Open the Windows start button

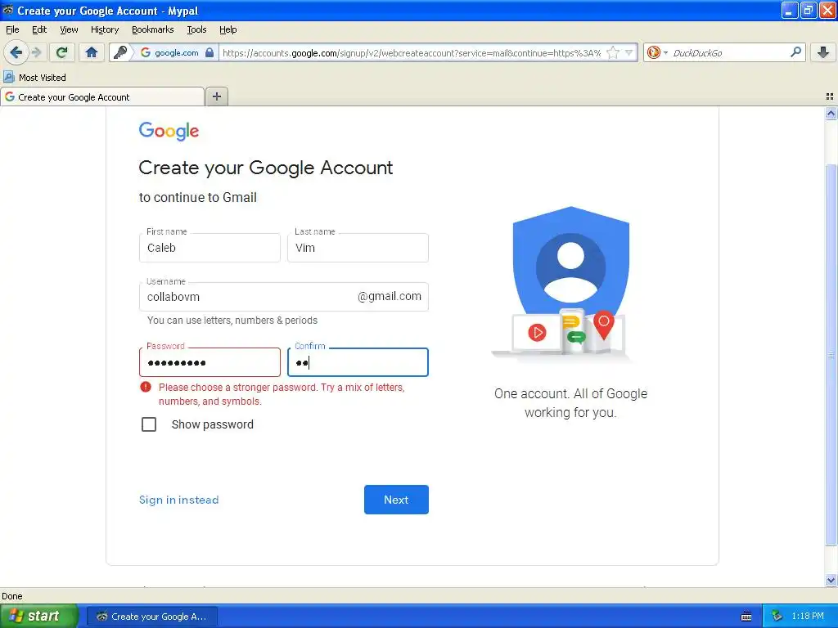tap(38, 617)
